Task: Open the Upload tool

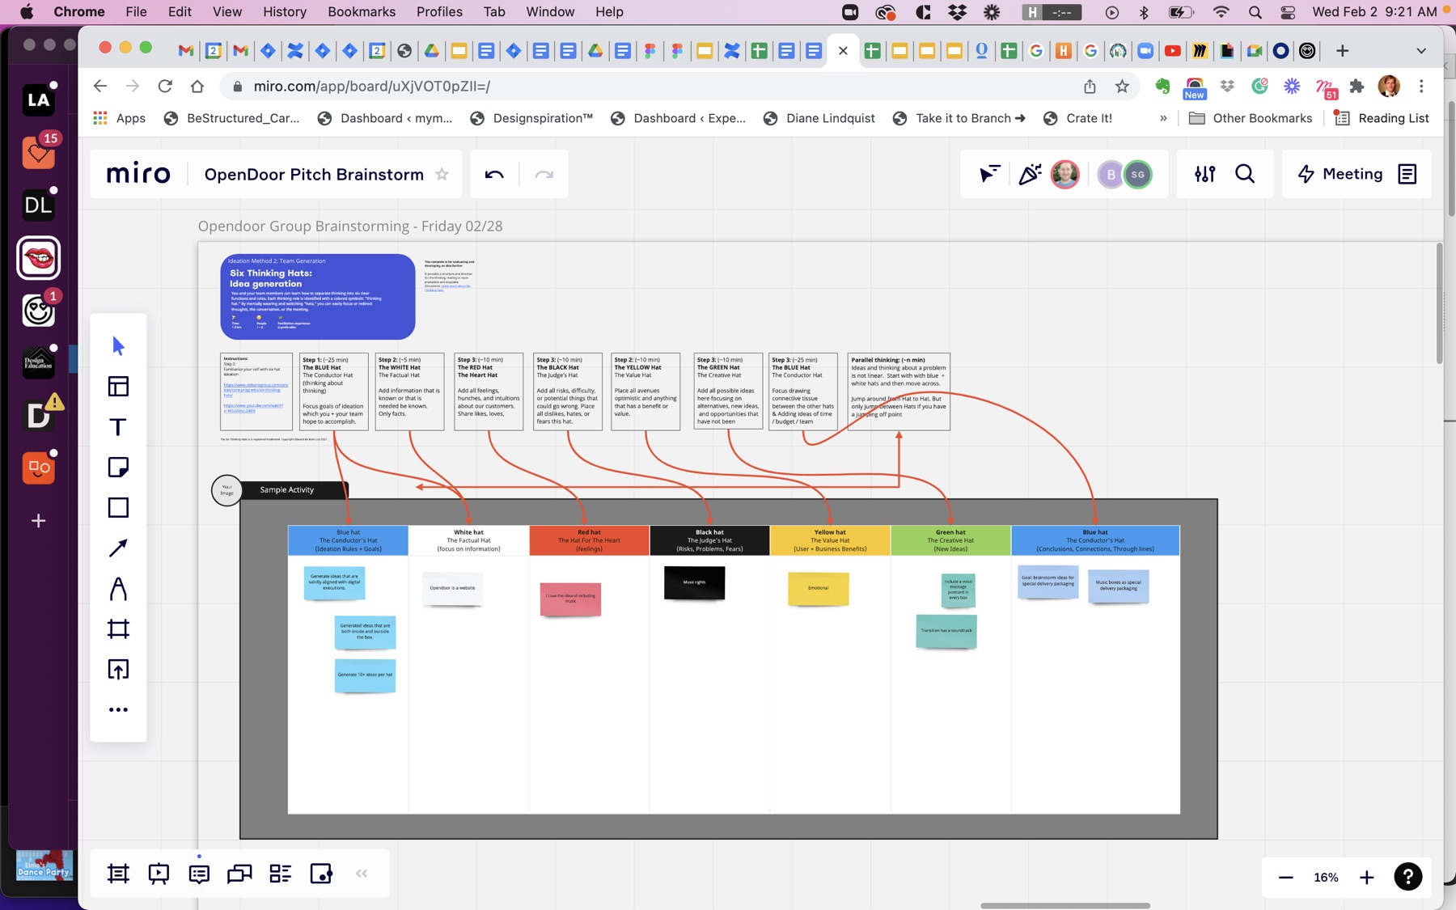Action: pyautogui.click(x=118, y=670)
